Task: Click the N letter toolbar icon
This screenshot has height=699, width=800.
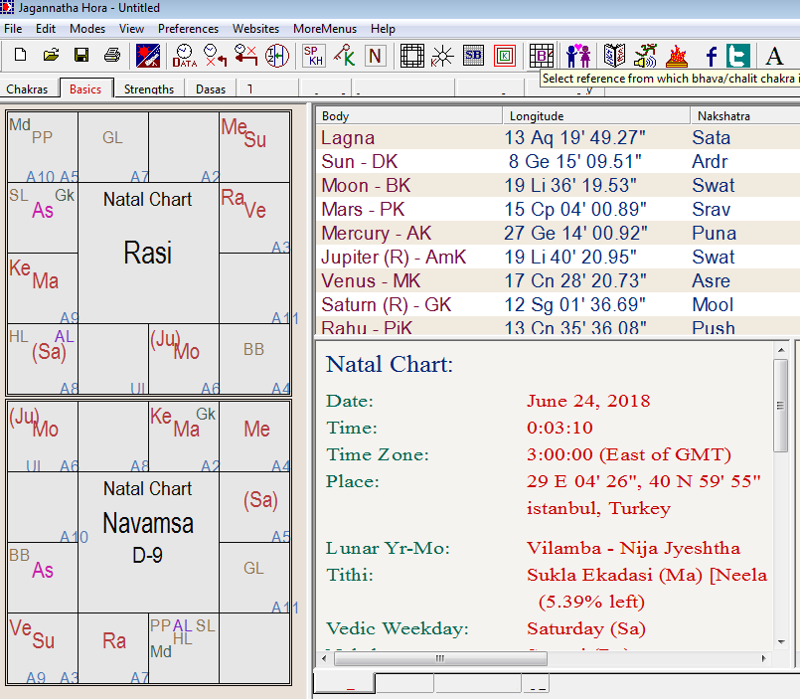Action: (x=375, y=55)
